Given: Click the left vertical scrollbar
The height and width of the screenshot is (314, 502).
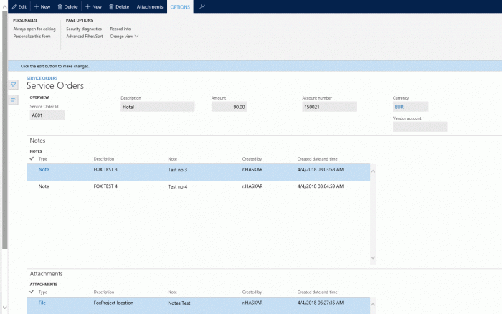Looking at the screenshot, I should pos(4,143).
